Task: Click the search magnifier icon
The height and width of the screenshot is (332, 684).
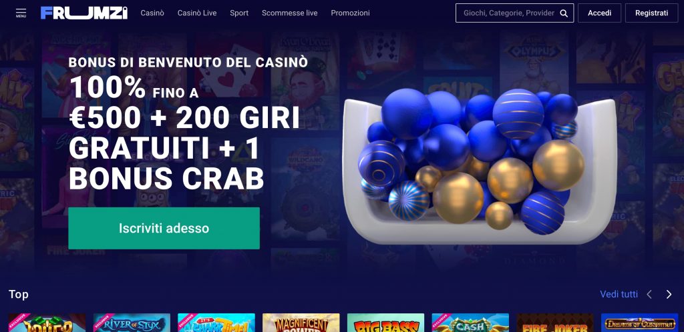Action: [564, 13]
